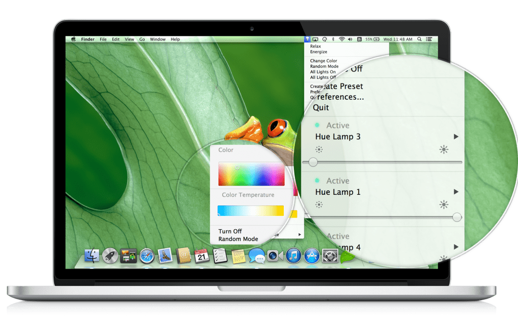Click magnified Preferences... entry
Screen dimensions: 518x335
click(340, 97)
